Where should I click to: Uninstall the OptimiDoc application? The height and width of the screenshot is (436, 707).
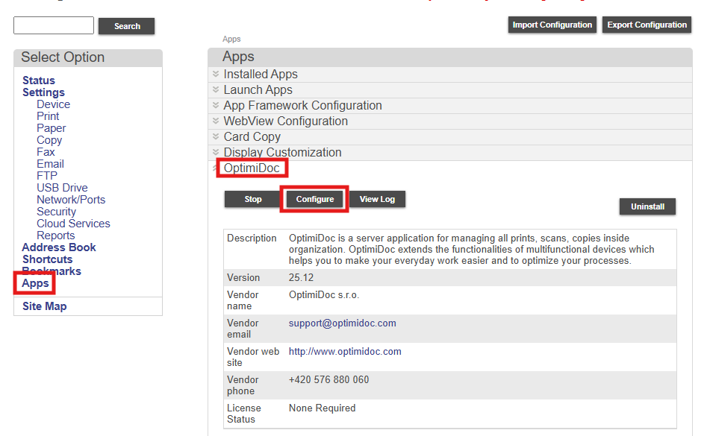(x=647, y=206)
